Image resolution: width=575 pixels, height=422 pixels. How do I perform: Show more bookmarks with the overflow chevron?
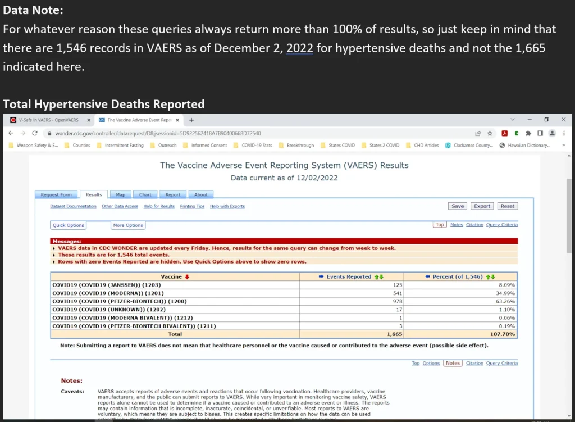click(x=563, y=146)
